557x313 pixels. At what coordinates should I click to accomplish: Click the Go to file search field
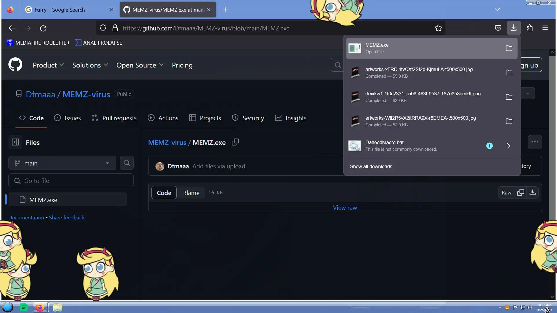click(71, 181)
